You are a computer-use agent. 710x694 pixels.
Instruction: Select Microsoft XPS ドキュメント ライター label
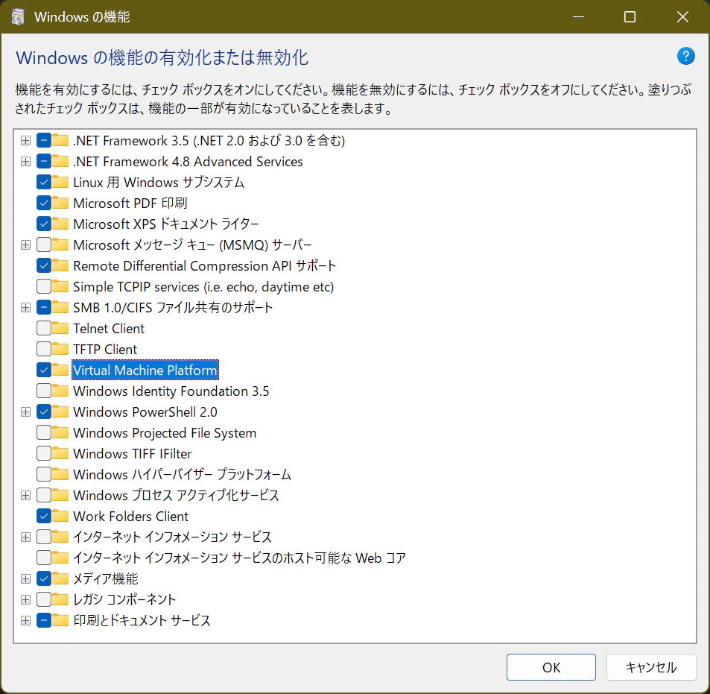165,224
